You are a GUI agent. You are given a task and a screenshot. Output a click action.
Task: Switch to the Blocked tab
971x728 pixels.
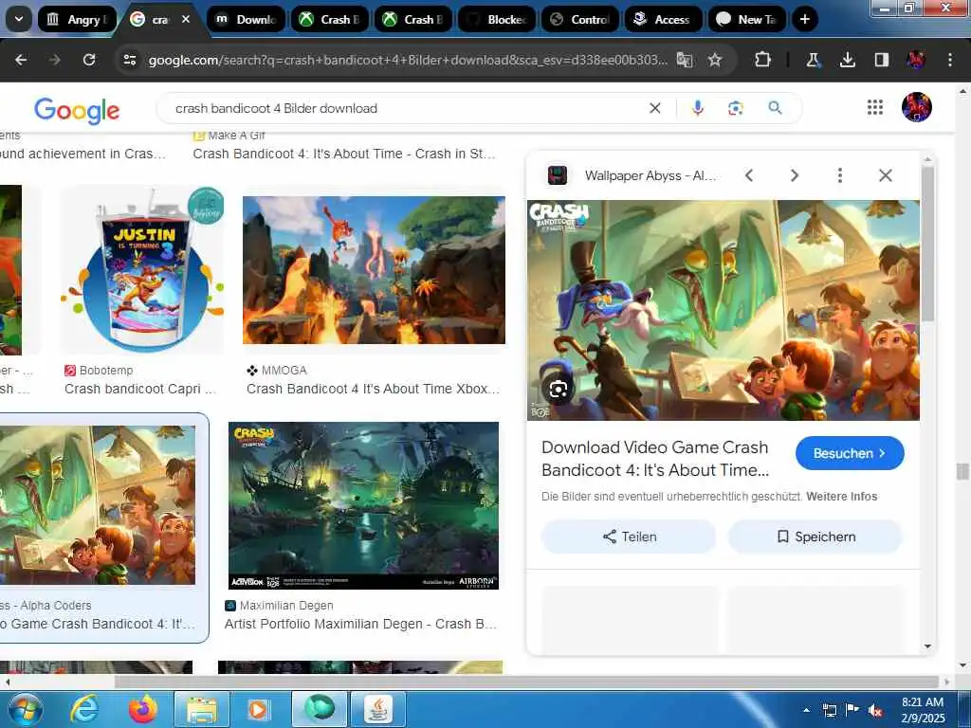[x=497, y=19]
